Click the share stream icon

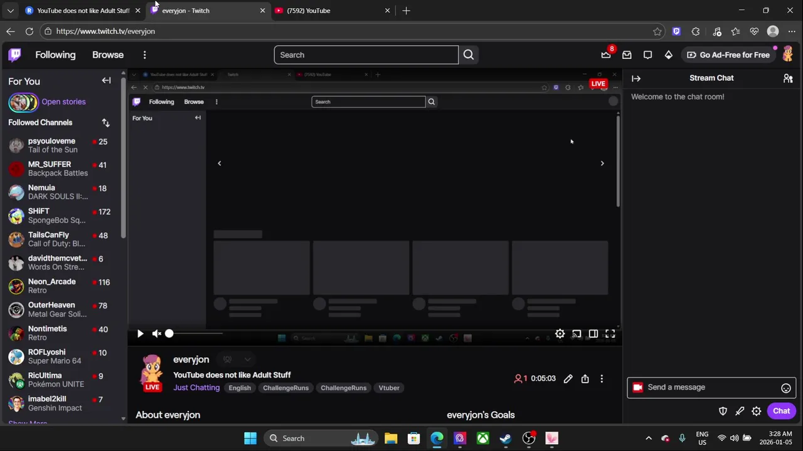point(585,378)
